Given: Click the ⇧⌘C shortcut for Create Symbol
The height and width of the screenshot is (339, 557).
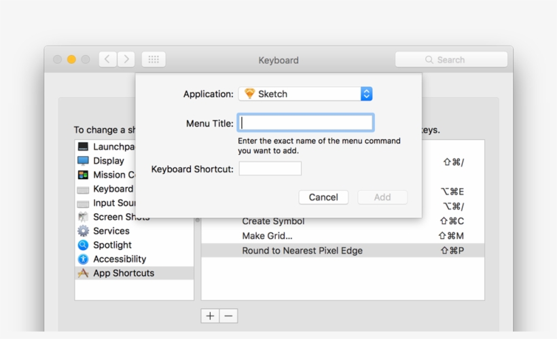Looking at the screenshot, I should coord(452,221).
